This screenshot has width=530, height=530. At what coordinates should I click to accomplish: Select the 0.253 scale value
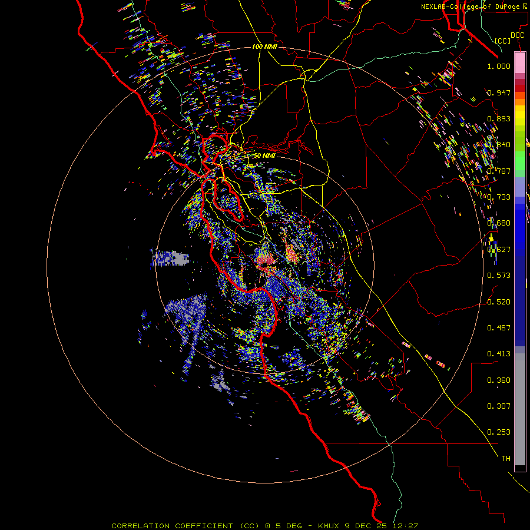(x=499, y=432)
